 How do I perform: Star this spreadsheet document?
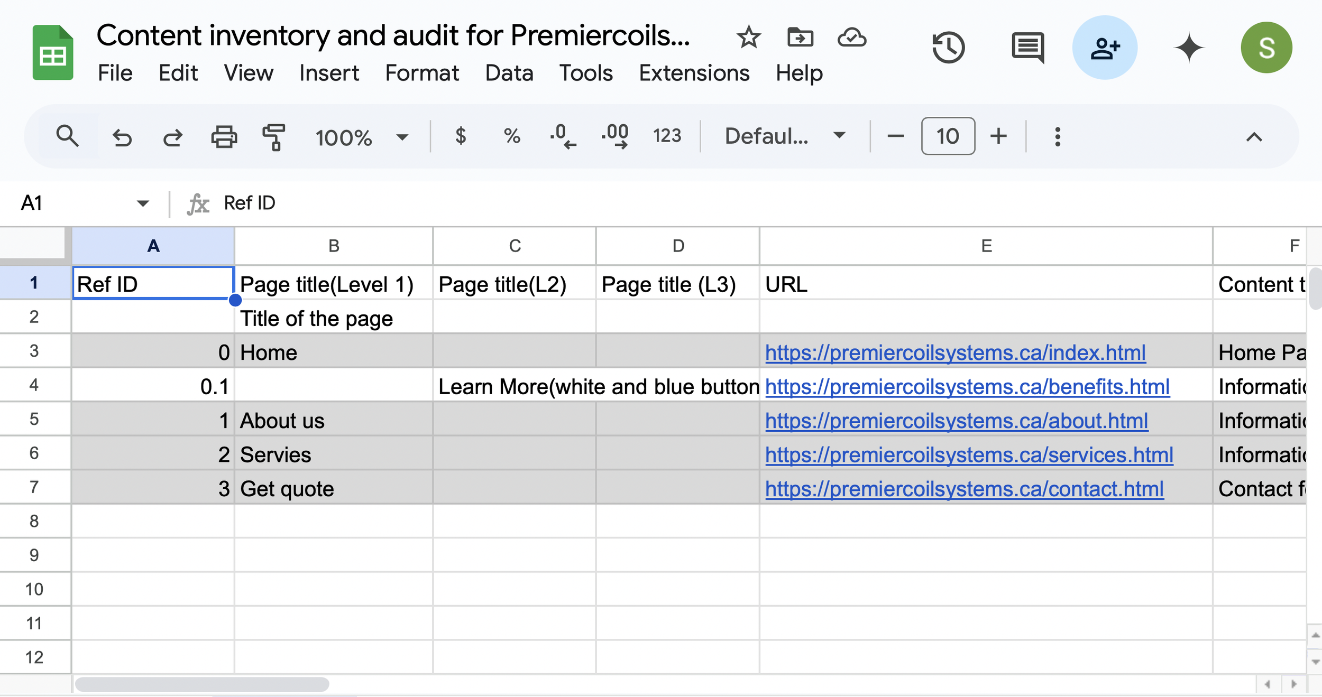click(x=748, y=38)
